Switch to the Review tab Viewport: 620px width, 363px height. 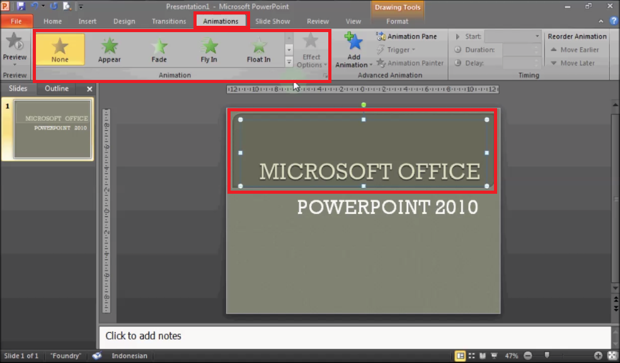(x=318, y=21)
